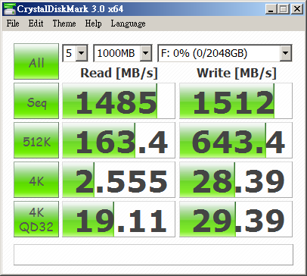Click the Read [MB/s] column header
Image resolution: width=307 pixels, height=276 pixels.
click(119, 74)
